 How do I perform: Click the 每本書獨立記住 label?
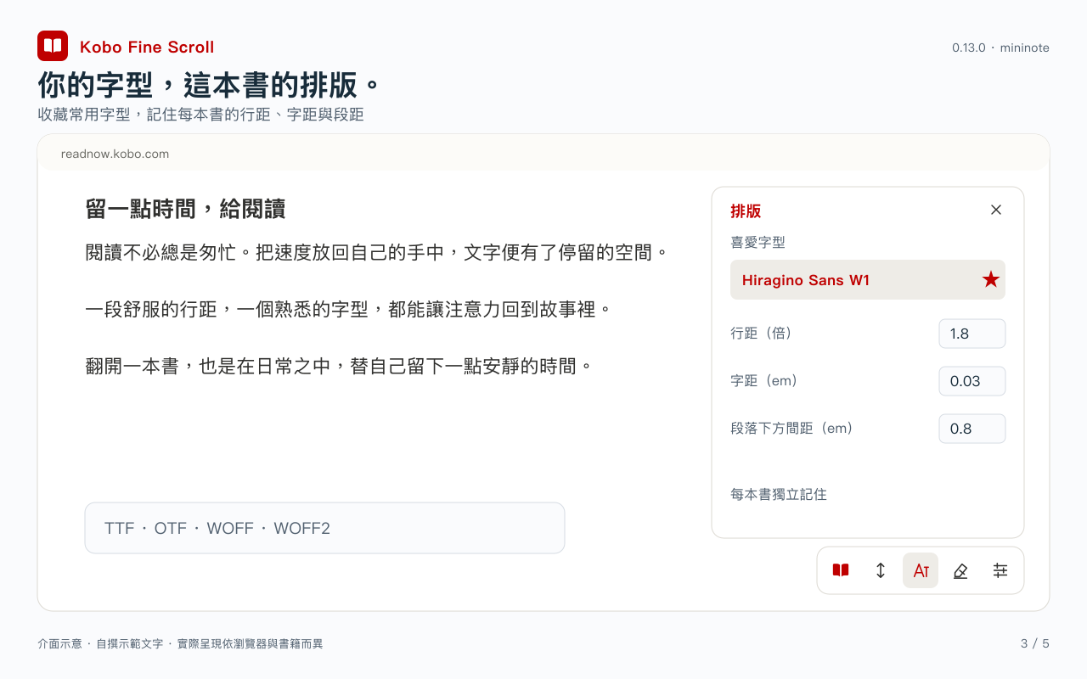(x=779, y=494)
